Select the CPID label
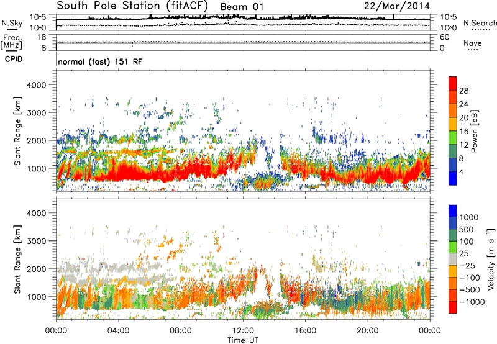497x344 pixels. coord(14,59)
